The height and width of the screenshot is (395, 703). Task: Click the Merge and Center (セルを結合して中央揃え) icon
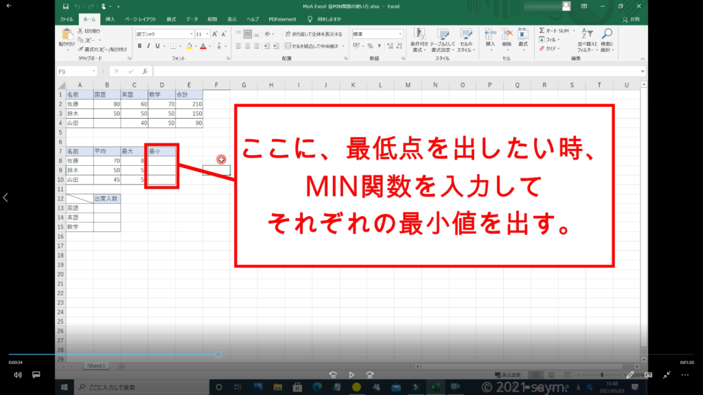point(286,46)
